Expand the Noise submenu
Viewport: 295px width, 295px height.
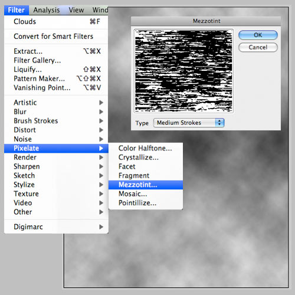pyautogui.click(x=56, y=139)
